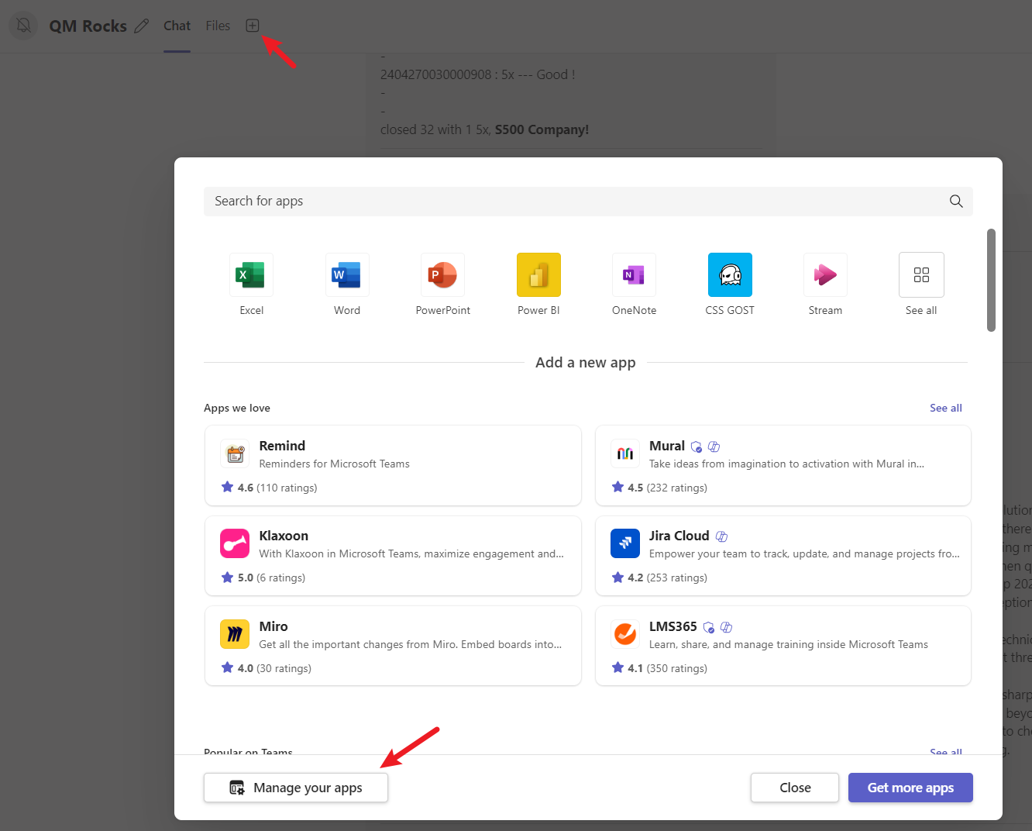
Task: Click Get more apps button
Action: 910,788
